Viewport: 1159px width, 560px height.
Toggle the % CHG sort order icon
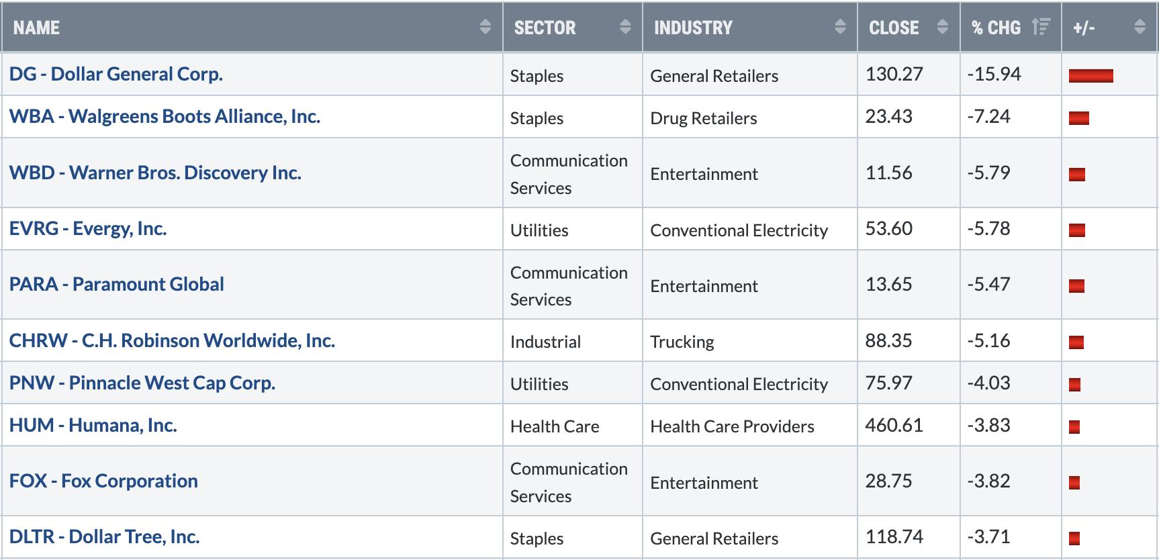1041,27
